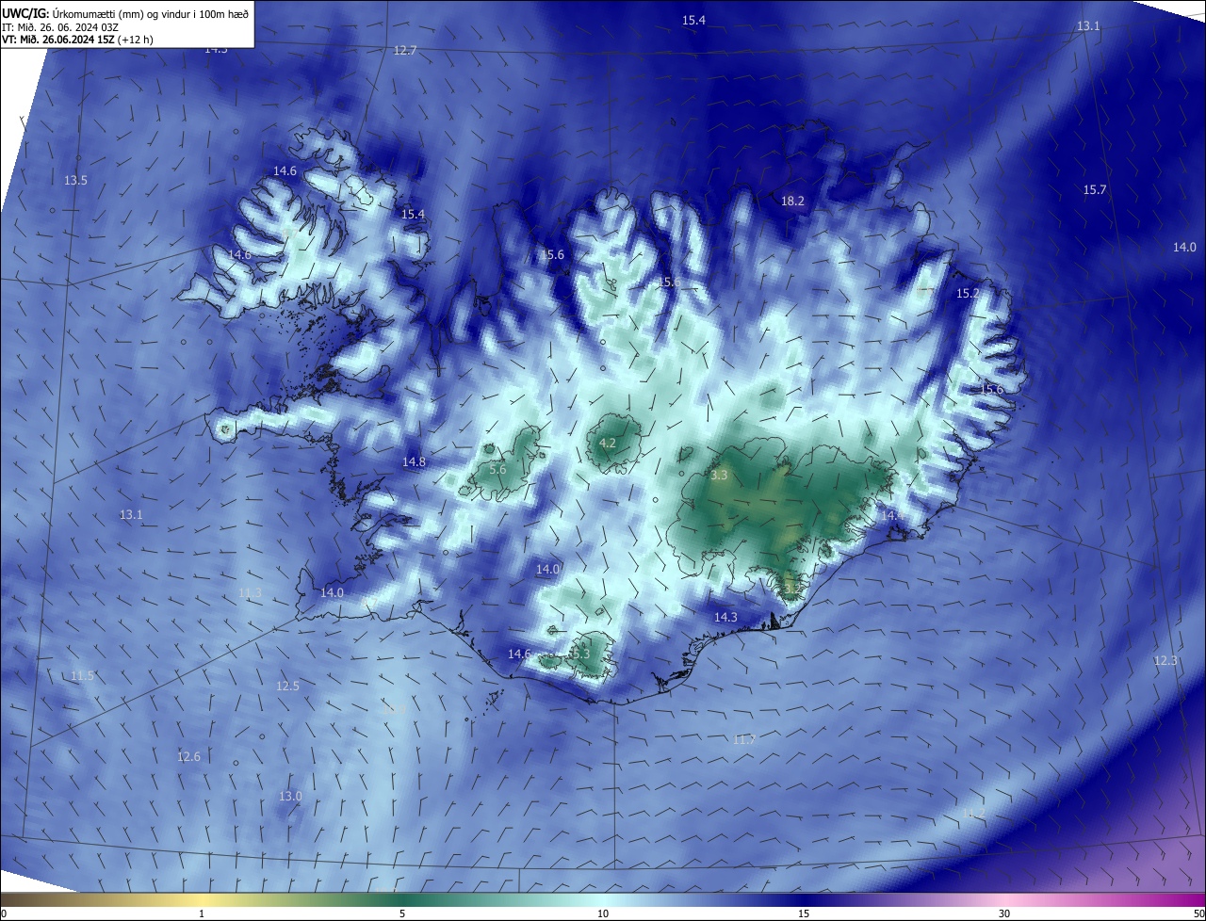The height and width of the screenshot is (921, 1206).
Task: Click the 14.8 value on the map
Action: pyautogui.click(x=414, y=461)
